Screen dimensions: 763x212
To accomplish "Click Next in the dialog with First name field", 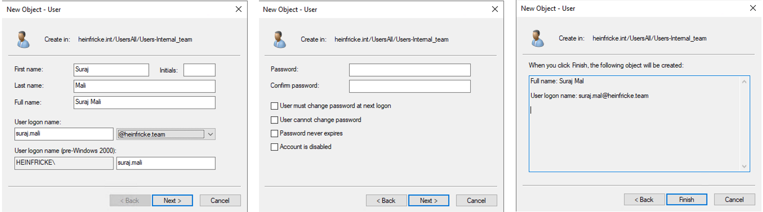I will 172,201.
